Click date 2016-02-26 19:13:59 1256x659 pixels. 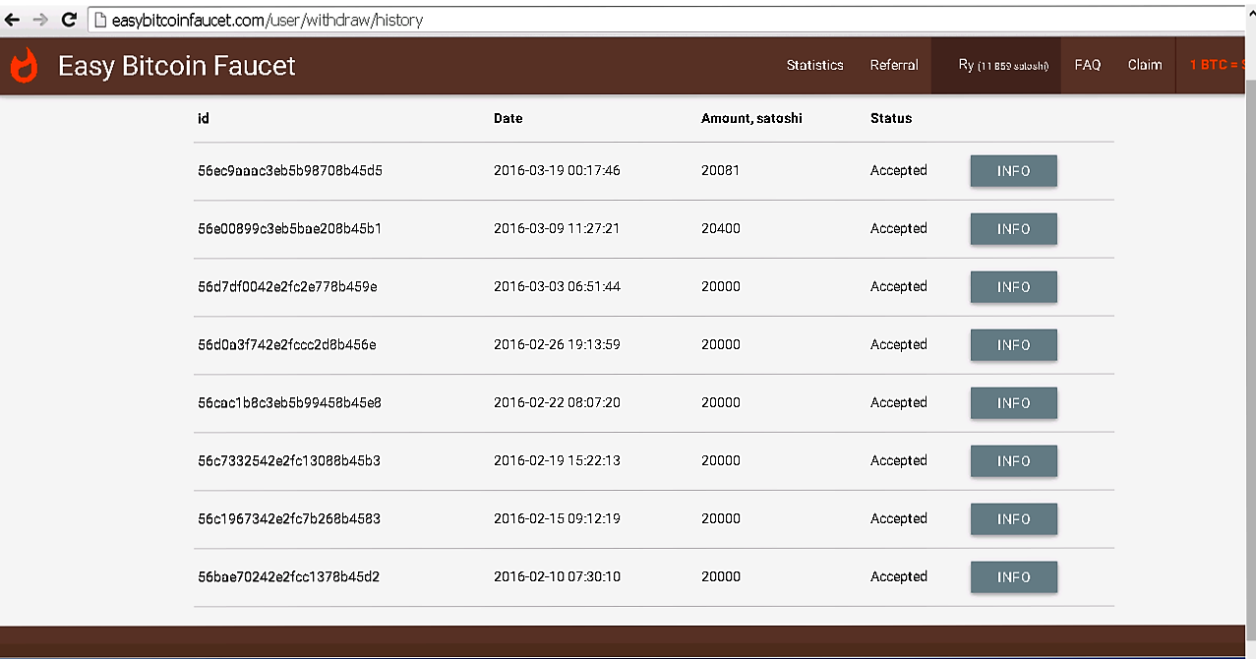pyautogui.click(x=557, y=344)
